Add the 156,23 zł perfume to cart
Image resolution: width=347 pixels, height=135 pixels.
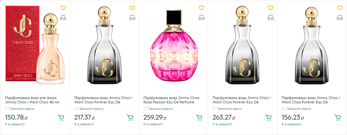(x=338, y=118)
